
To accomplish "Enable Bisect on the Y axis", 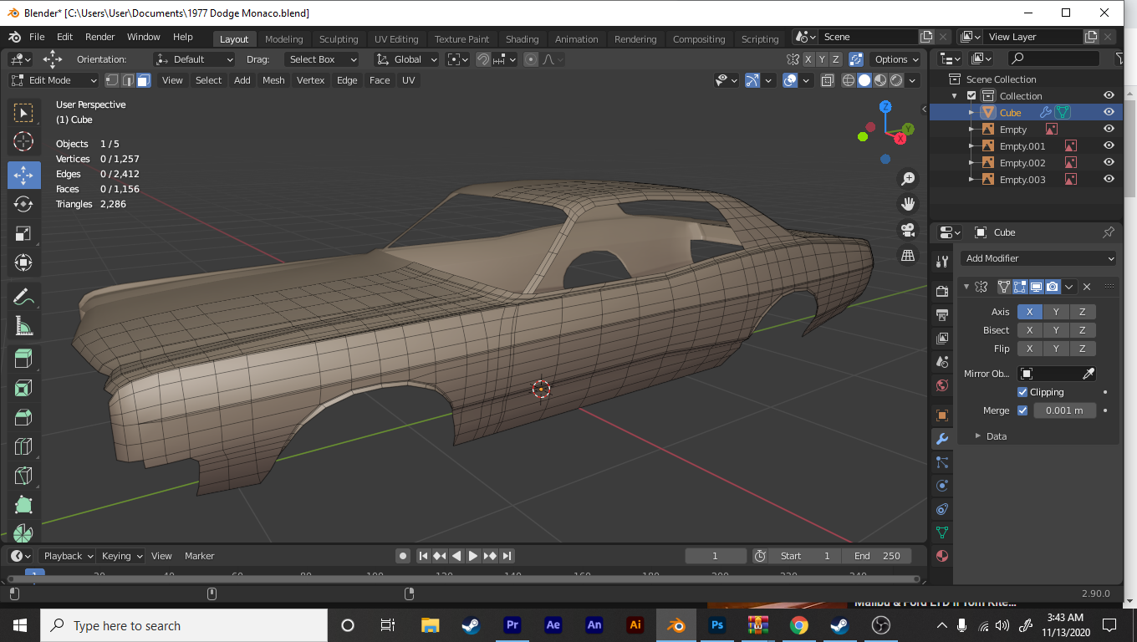I will (x=1056, y=330).
